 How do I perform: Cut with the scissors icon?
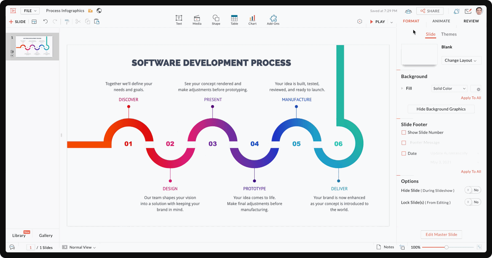point(78,22)
